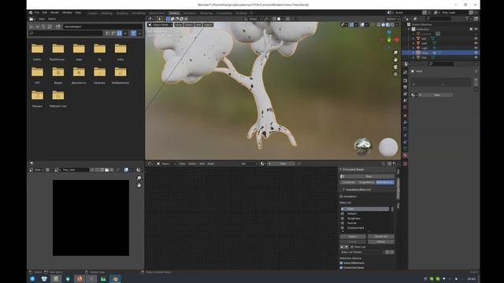Toggle the file browser filter icon

tap(133, 33)
